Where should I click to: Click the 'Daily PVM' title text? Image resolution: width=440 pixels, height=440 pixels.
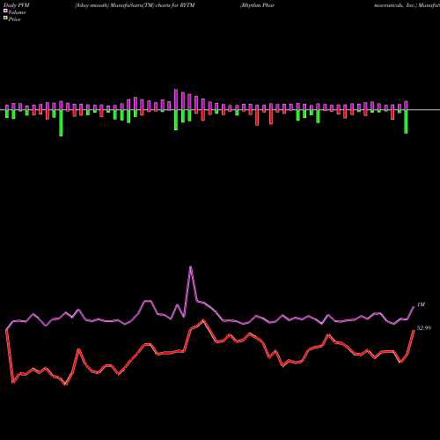pos(17,5)
